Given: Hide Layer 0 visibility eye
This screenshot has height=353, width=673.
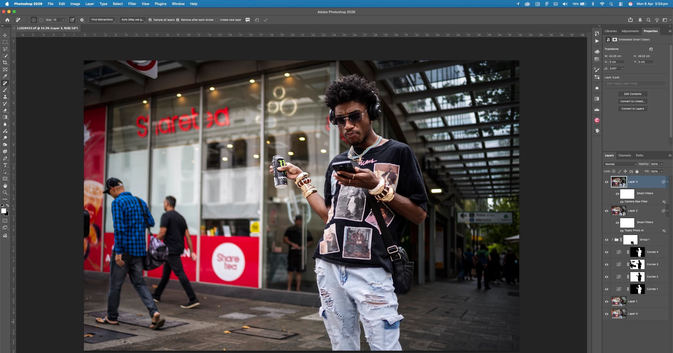Looking at the screenshot, I should pyautogui.click(x=606, y=314).
